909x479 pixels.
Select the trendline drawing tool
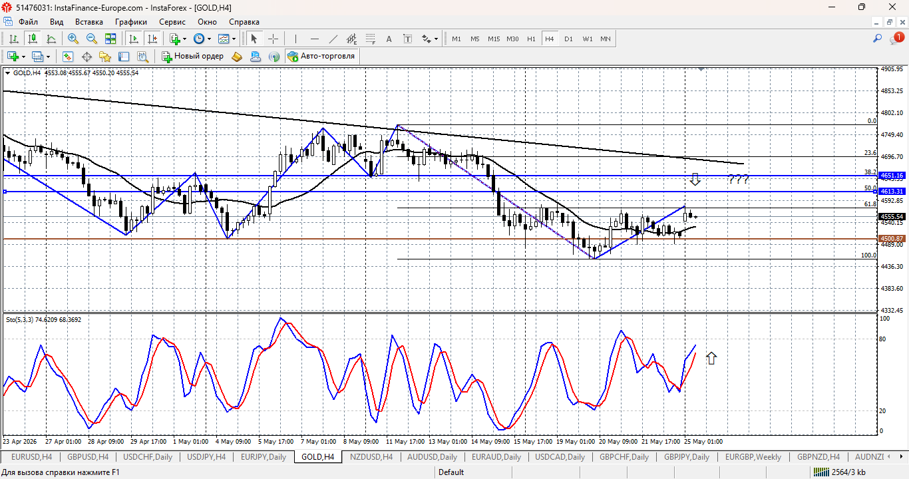click(333, 39)
